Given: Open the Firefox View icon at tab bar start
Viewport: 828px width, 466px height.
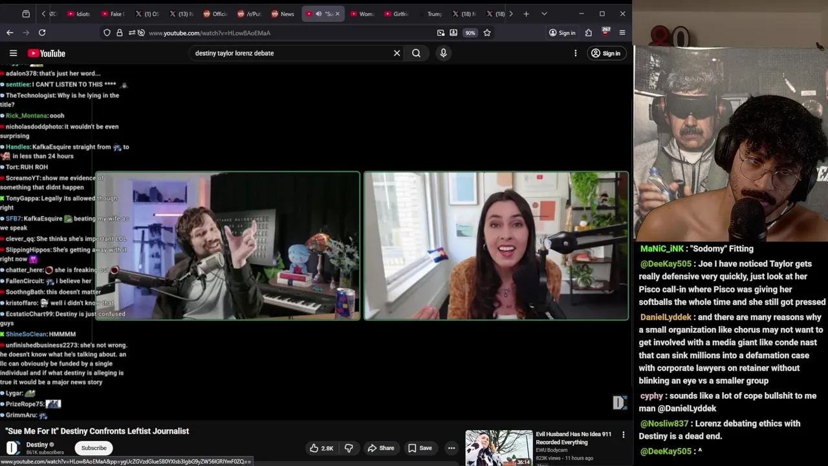Looking at the screenshot, I should 26,14.
